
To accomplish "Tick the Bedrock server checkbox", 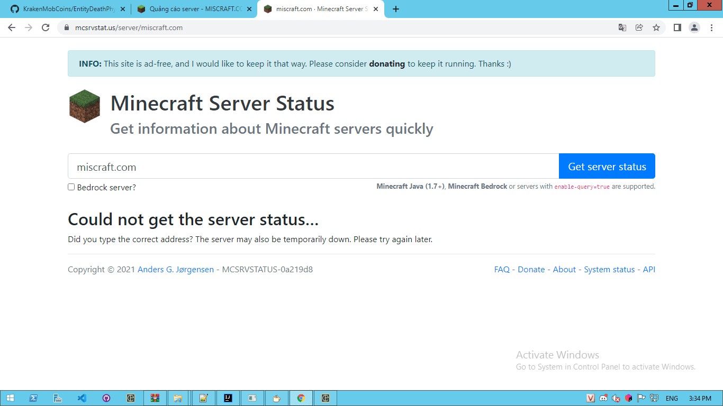I will tap(71, 187).
